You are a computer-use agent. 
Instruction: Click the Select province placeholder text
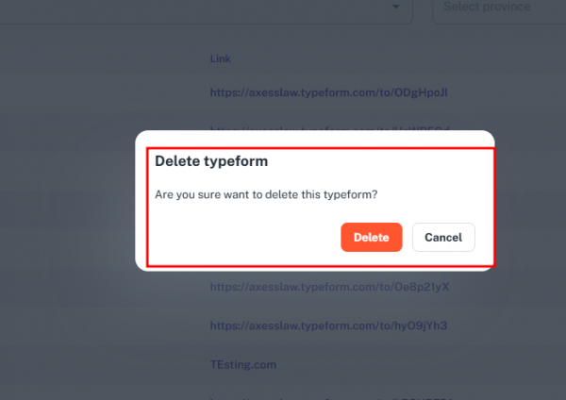click(487, 8)
